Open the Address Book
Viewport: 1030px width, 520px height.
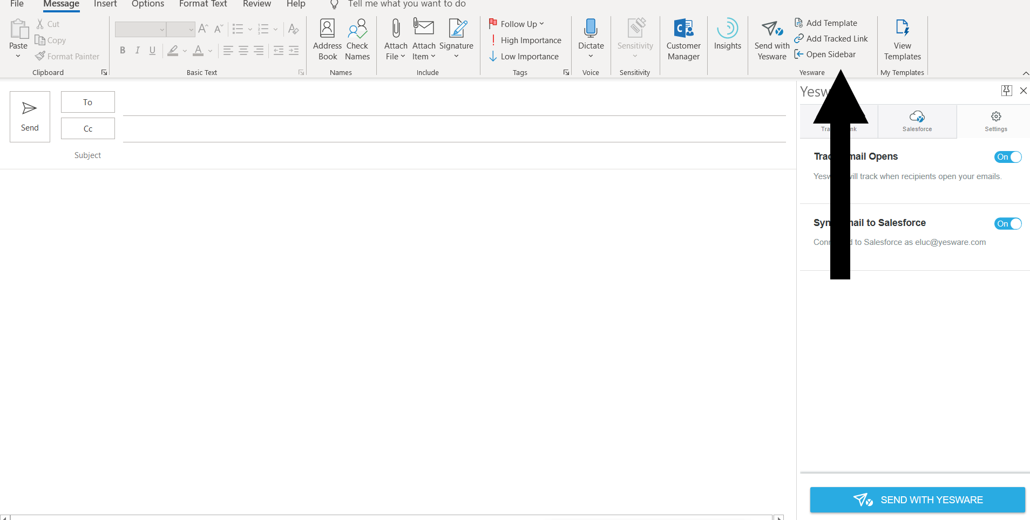point(327,38)
